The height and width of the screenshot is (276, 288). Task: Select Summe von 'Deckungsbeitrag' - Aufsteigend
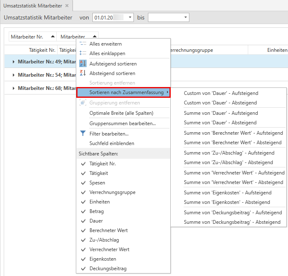click(228, 213)
